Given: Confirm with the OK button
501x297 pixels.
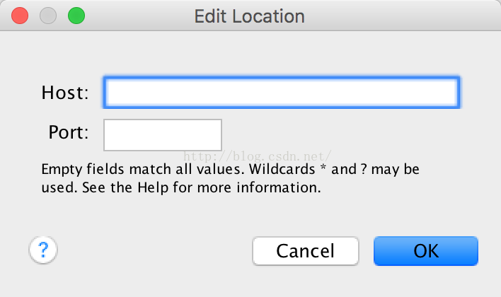Looking at the screenshot, I should coord(425,250).
